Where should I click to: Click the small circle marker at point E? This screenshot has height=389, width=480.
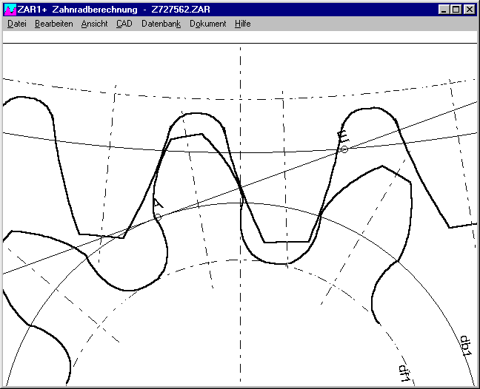coord(344,149)
